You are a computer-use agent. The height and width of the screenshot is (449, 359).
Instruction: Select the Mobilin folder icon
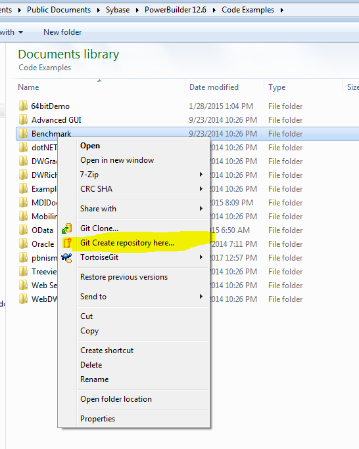23,216
